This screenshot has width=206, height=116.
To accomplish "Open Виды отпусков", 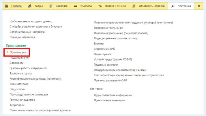I will click(19, 84).
